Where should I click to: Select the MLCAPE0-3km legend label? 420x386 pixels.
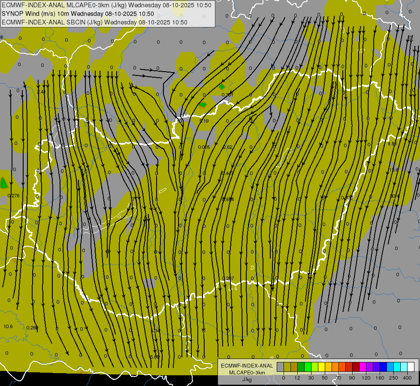point(247,373)
